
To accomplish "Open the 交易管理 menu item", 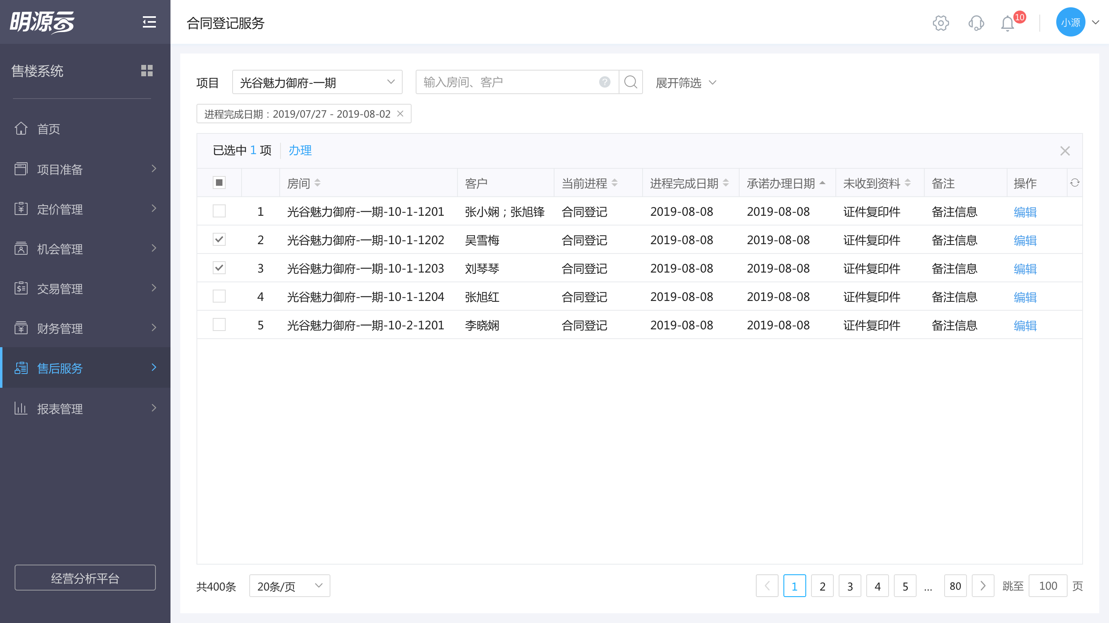I will tap(85, 288).
